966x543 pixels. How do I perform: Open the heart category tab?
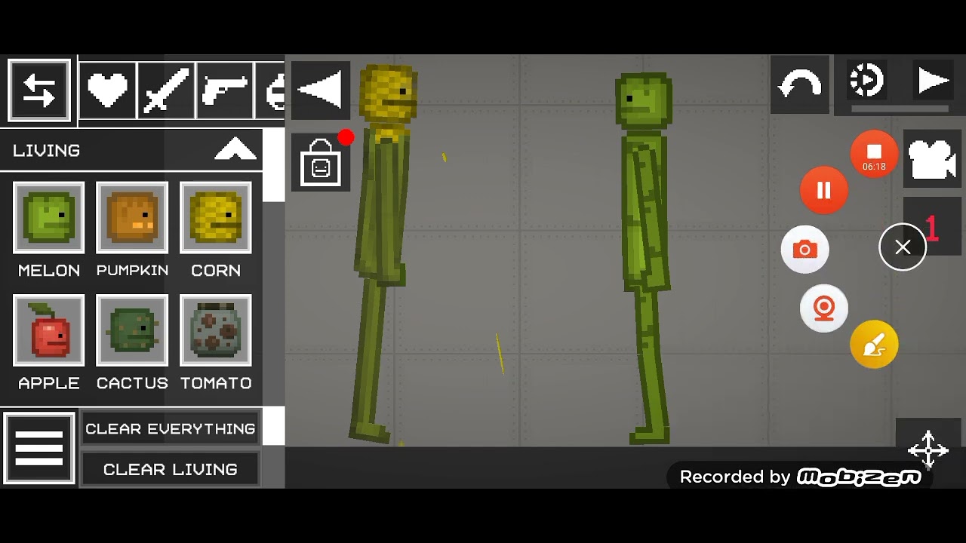108,90
